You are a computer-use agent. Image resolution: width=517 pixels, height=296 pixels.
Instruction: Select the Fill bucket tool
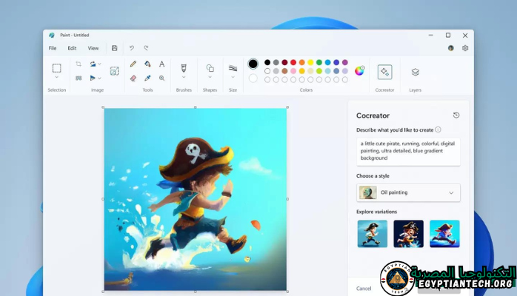(147, 64)
